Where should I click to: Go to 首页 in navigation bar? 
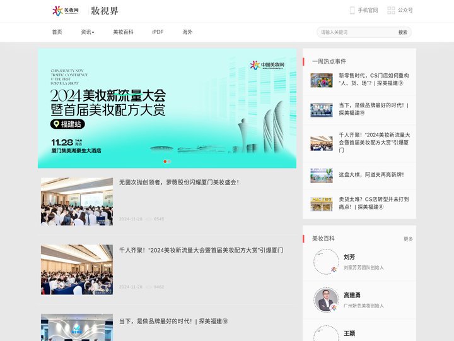tap(57, 32)
